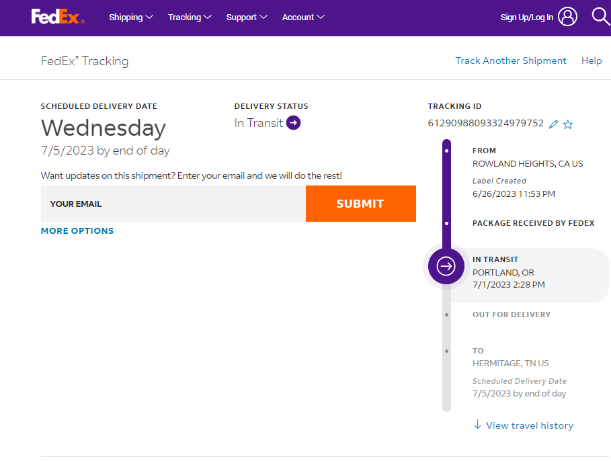This screenshot has width=611, height=461.
Task: Click the Your Email input field
Action: pyautogui.click(x=173, y=204)
